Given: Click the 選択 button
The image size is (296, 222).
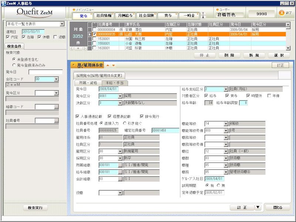Looking at the screenshot, I should (x=279, y=55).
